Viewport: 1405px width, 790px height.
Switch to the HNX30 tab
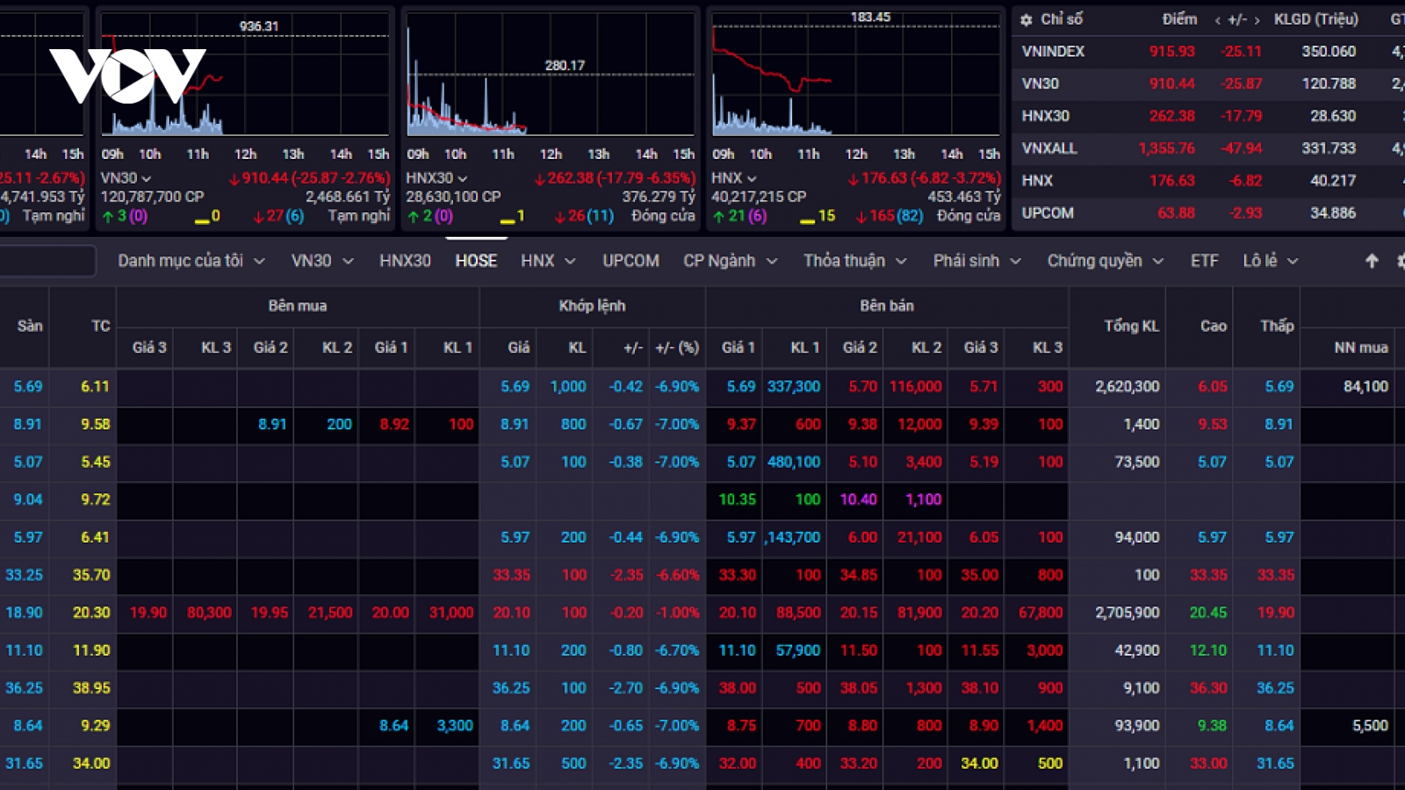405,261
